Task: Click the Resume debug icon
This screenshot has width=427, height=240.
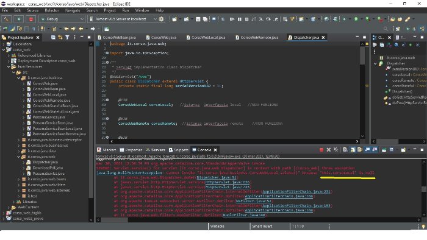Action: click(x=232, y=19)
